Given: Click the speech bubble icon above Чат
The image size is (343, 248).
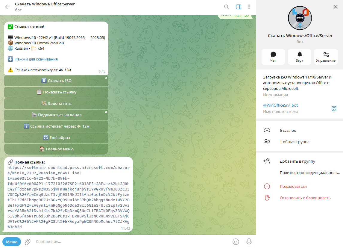Looking at the screenshot, I should pos(273,54).
